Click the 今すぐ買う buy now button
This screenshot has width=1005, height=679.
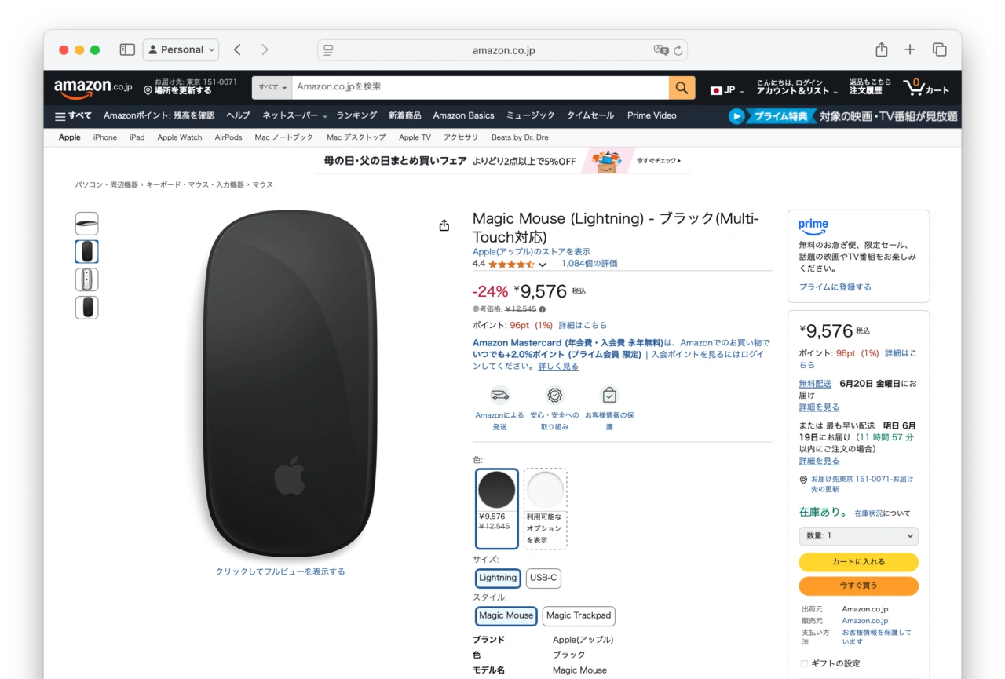858,586
